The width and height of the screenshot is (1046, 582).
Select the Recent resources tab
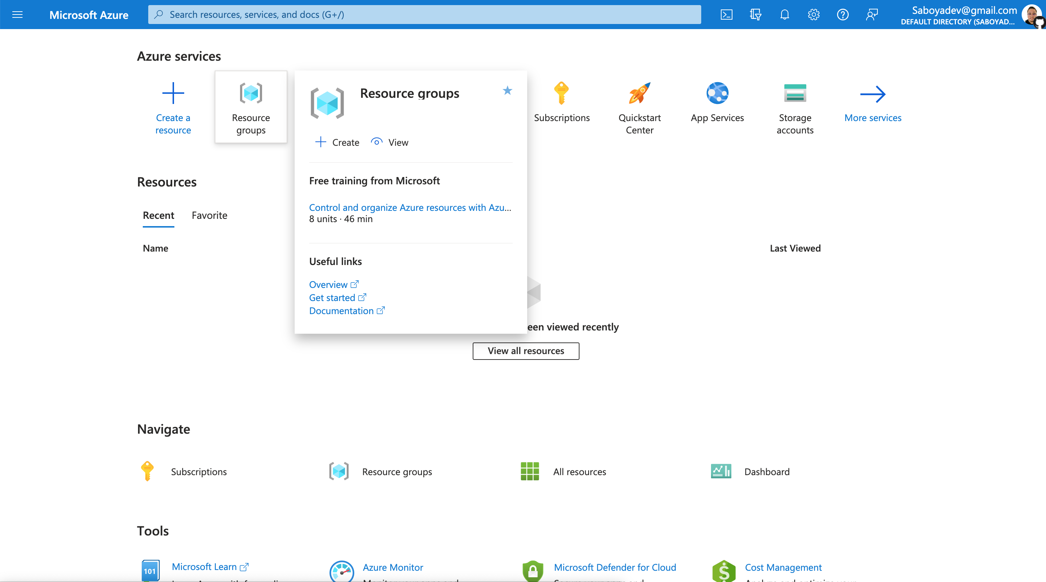[158, 215]
